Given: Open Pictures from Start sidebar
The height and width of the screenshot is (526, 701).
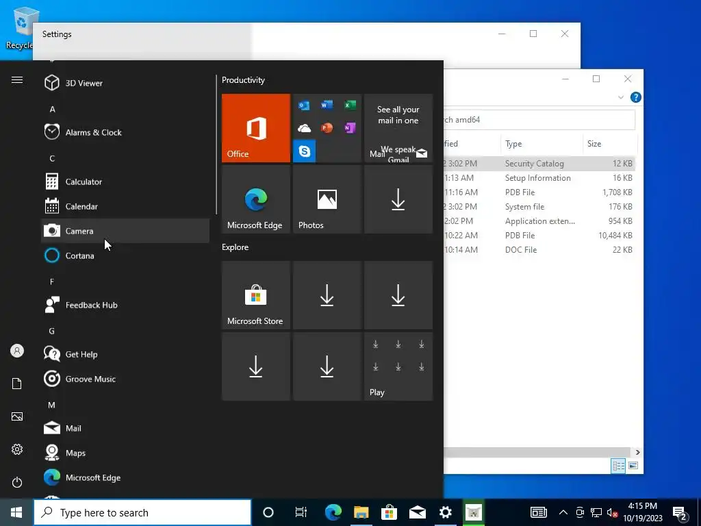Looking at the screenshot, I should [17, 416].
